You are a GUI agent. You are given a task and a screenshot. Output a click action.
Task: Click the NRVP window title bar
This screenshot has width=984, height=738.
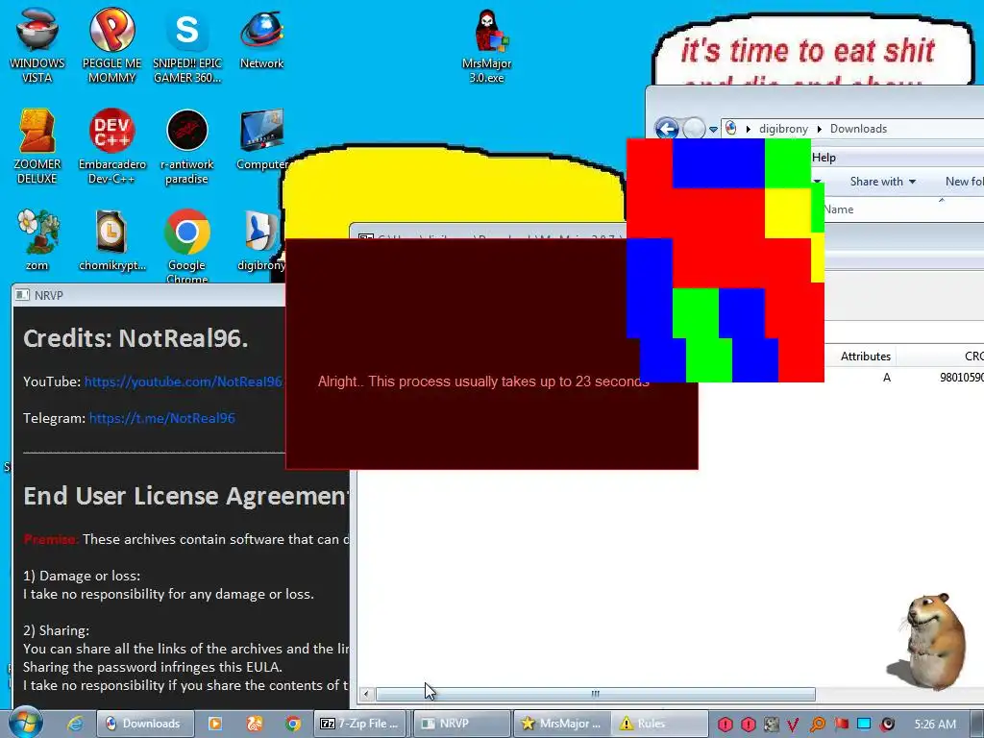click(149, 295)
